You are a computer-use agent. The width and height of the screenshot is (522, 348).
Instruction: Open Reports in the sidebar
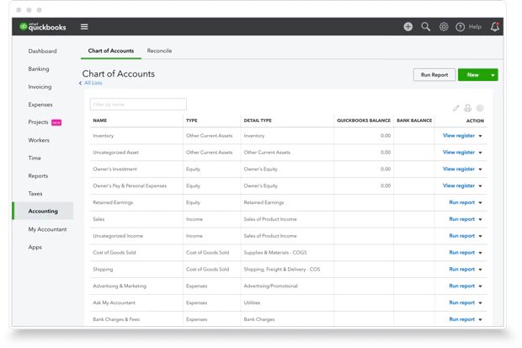(38, 175)
